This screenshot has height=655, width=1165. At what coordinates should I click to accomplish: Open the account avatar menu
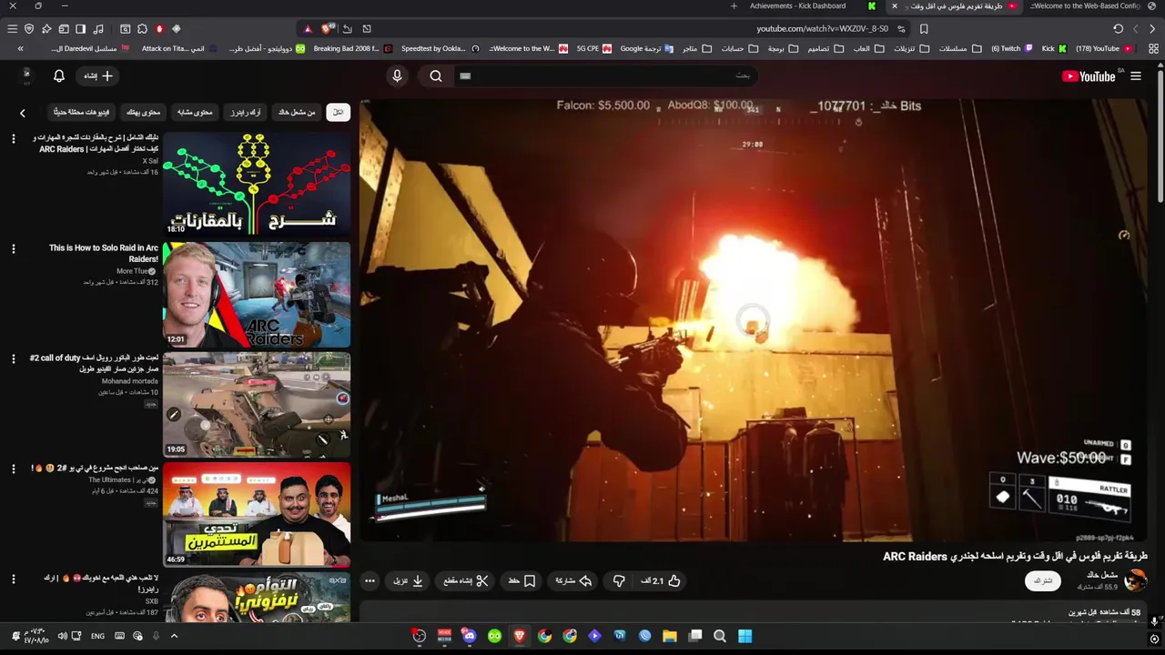point(26,75)
